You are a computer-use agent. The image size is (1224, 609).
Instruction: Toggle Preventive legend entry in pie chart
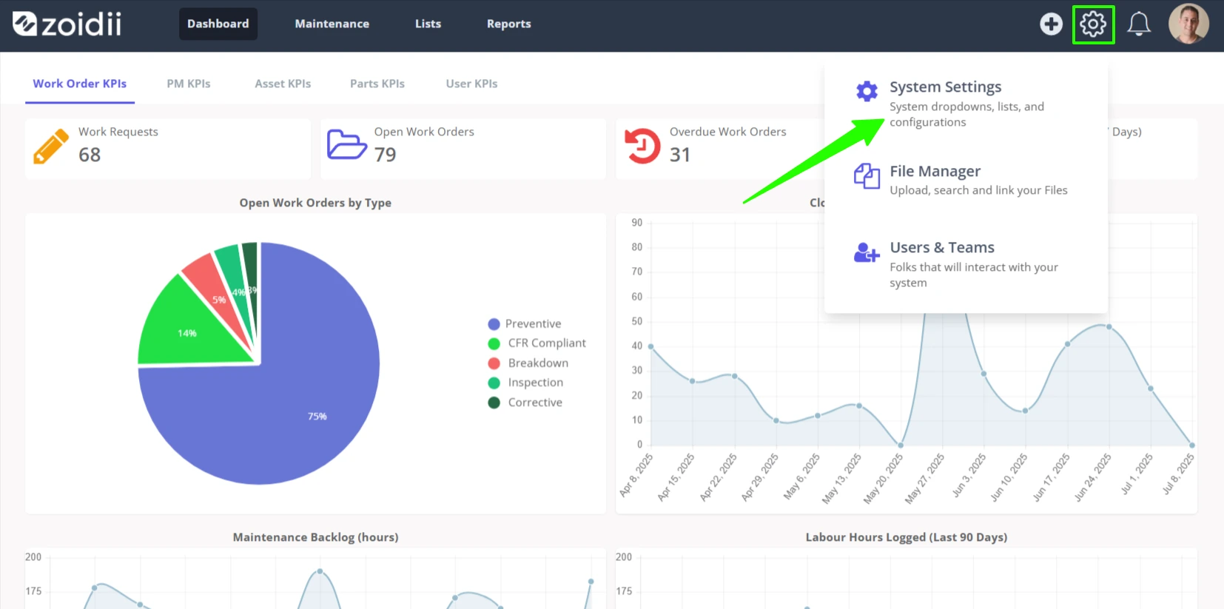click(525, 323)
